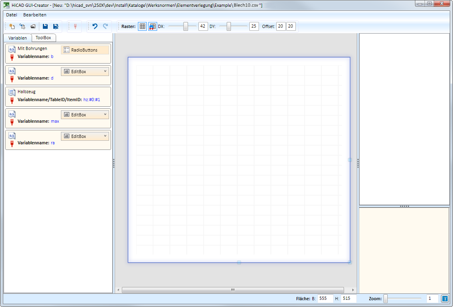Click the blue icon right of Zoom field

click(x=445, y=298)
